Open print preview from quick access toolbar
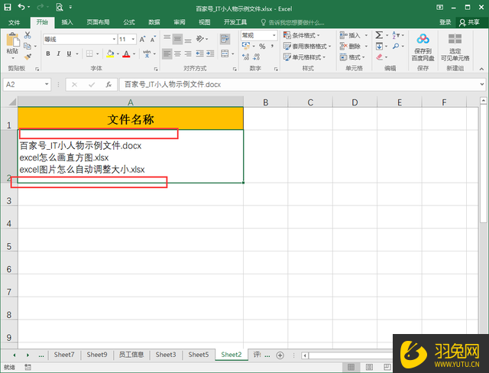The height and width of the screenshot is (373, 489). tap(60, 7)
